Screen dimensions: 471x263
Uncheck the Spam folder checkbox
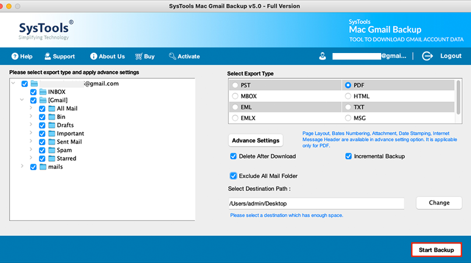coord(42,150)
